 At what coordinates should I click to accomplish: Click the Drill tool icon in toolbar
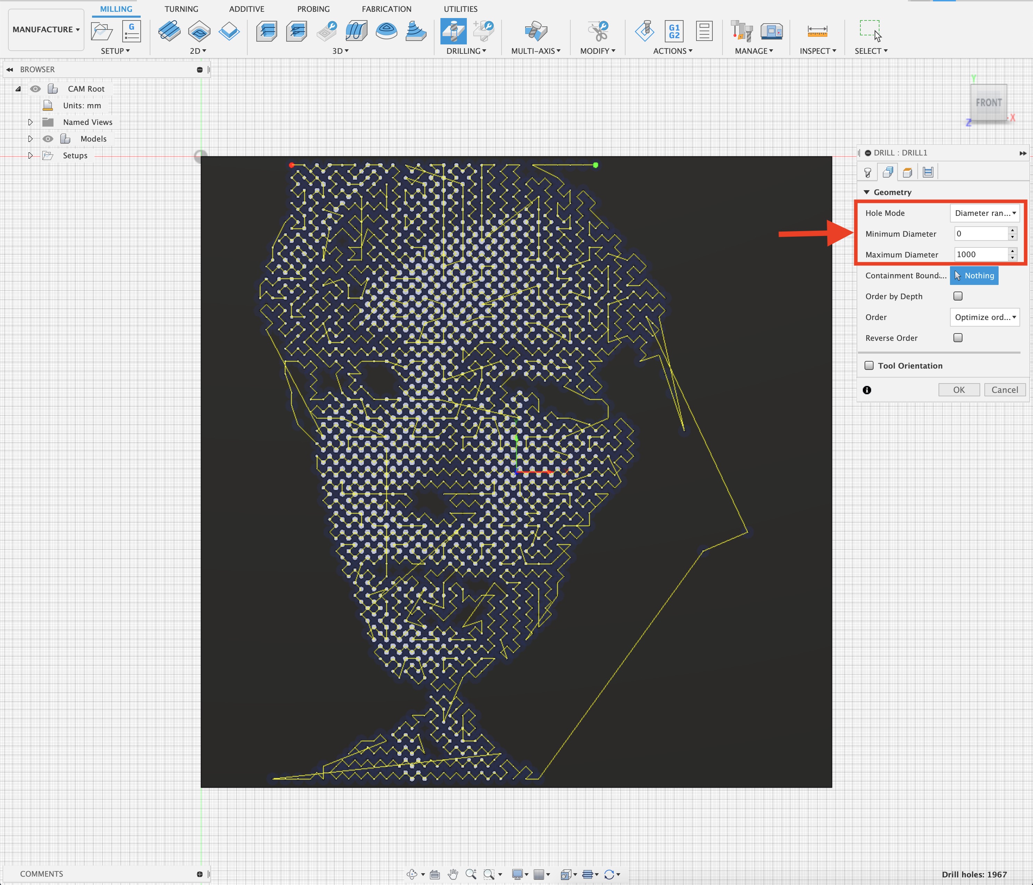click(453, 31)
